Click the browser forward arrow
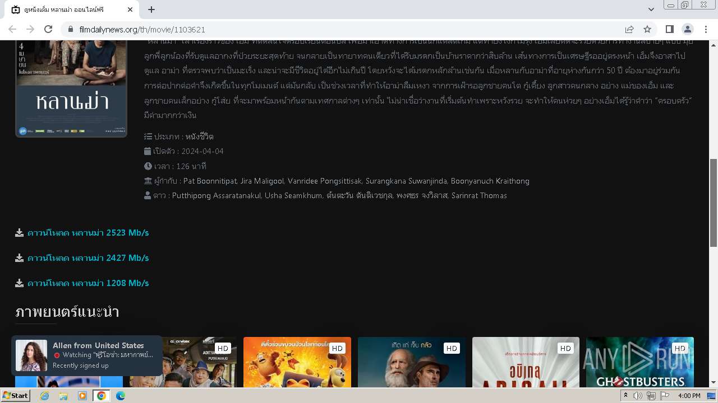 click(30, 29)
